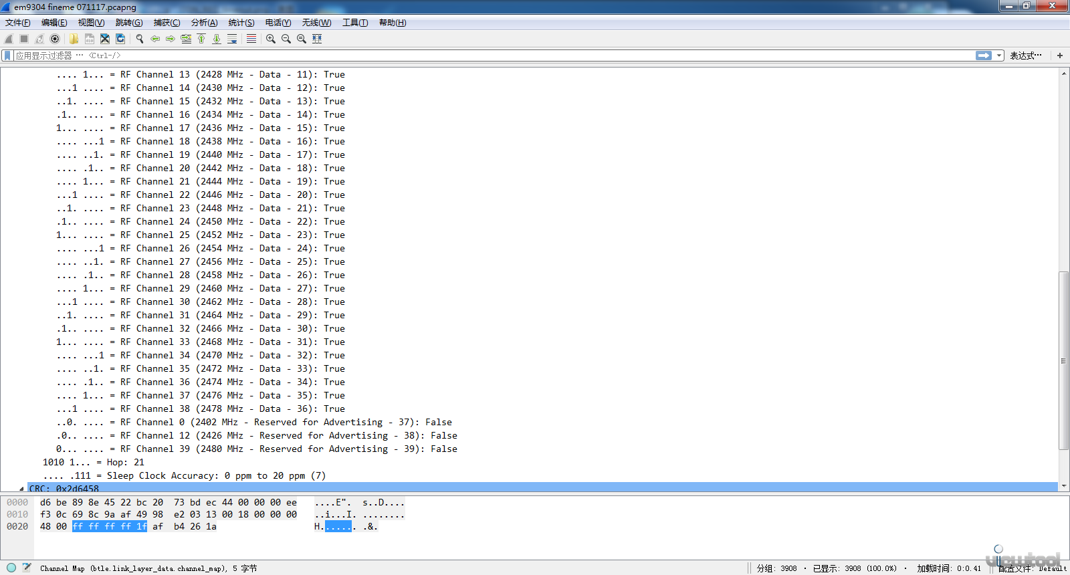The width and height of the screenshot is (1070, 575).
Task: Select the Hop: 21 row
Action: 94,462
